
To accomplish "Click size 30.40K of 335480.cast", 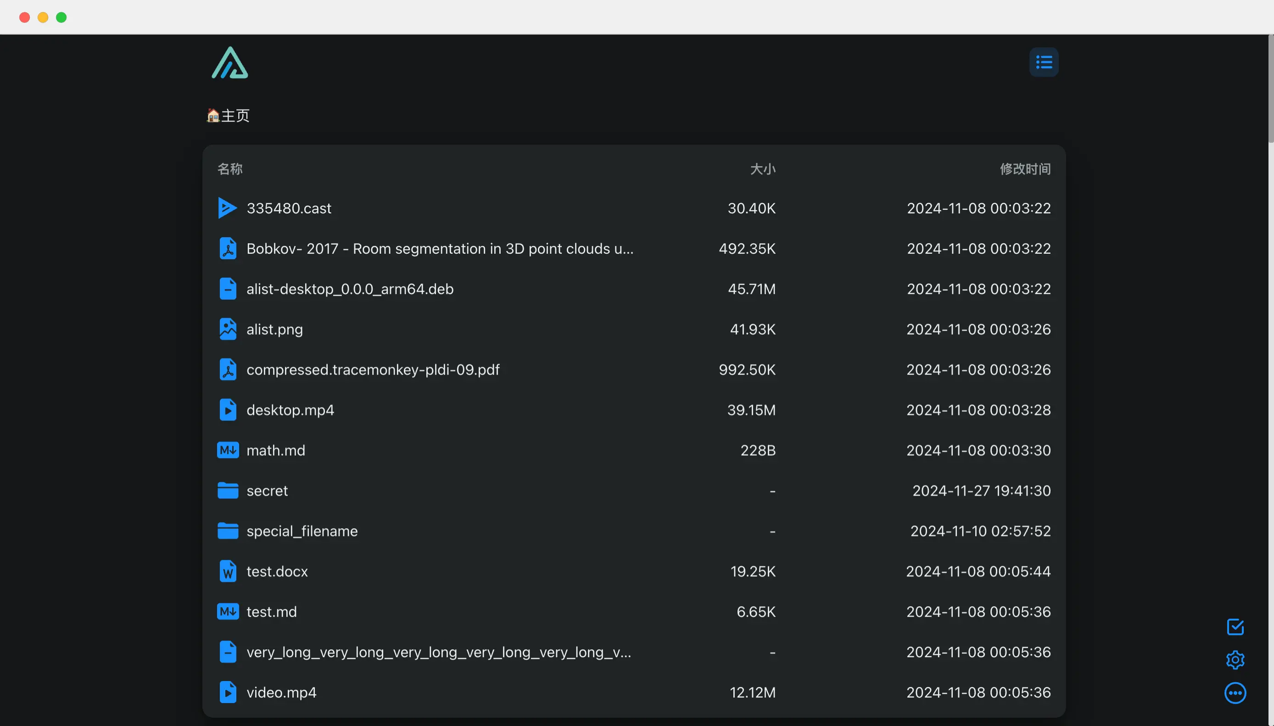I will (x=751, y=208).
